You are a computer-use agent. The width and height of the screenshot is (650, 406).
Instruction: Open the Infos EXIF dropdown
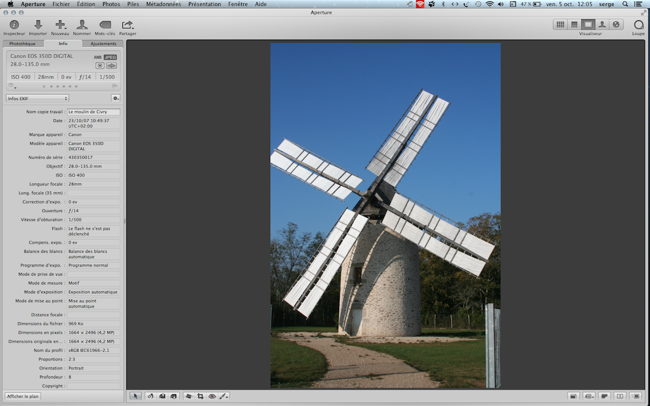(38, 98)
